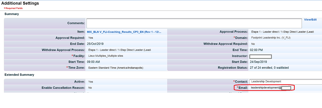
Task: Click the Extended Summary section heading
Action: click(x=19, y=75)
